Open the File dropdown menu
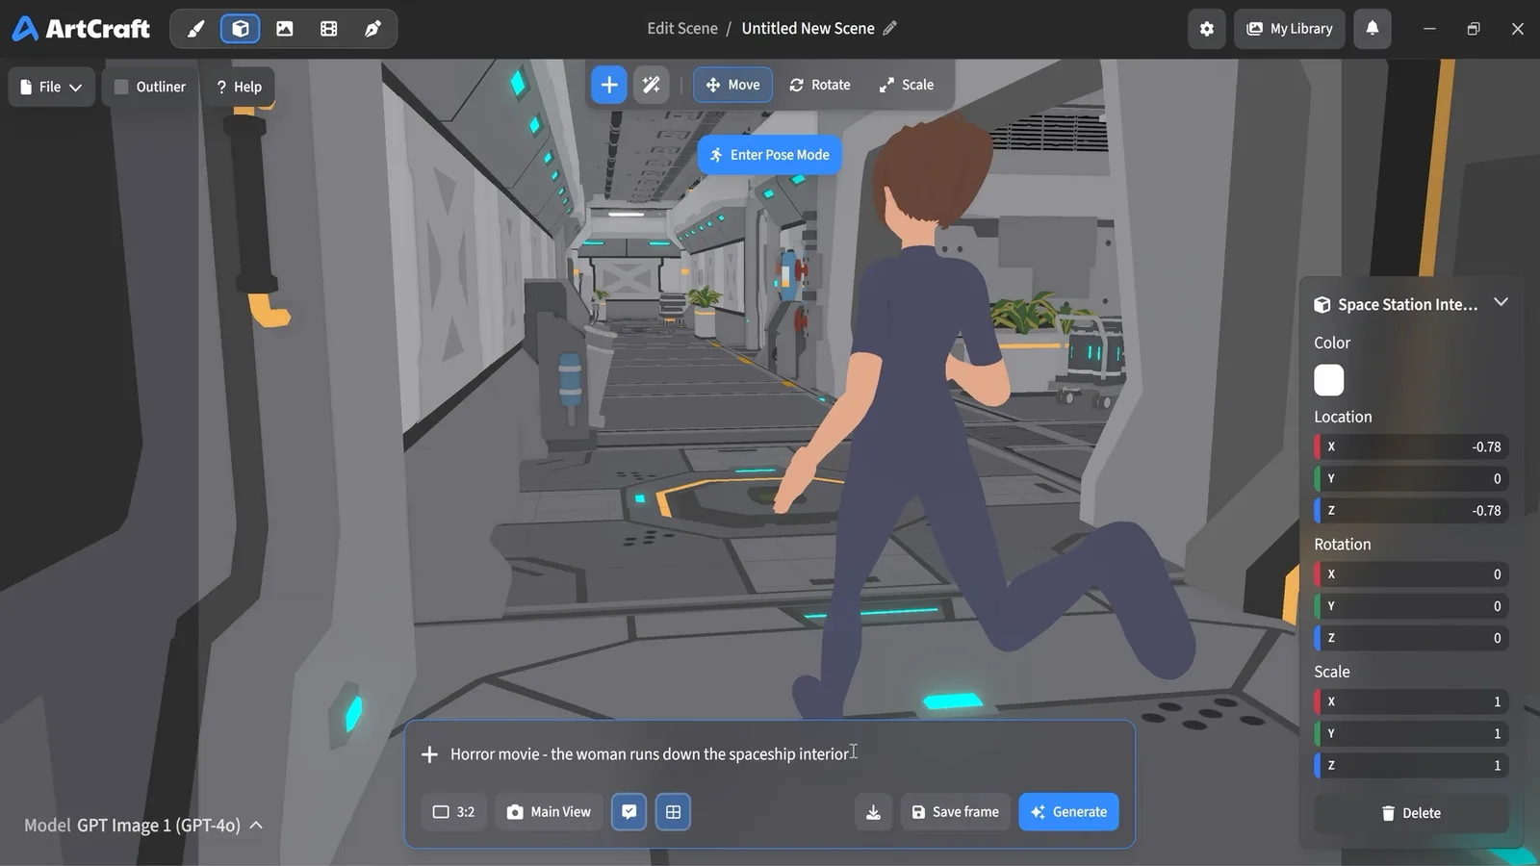 52,87
